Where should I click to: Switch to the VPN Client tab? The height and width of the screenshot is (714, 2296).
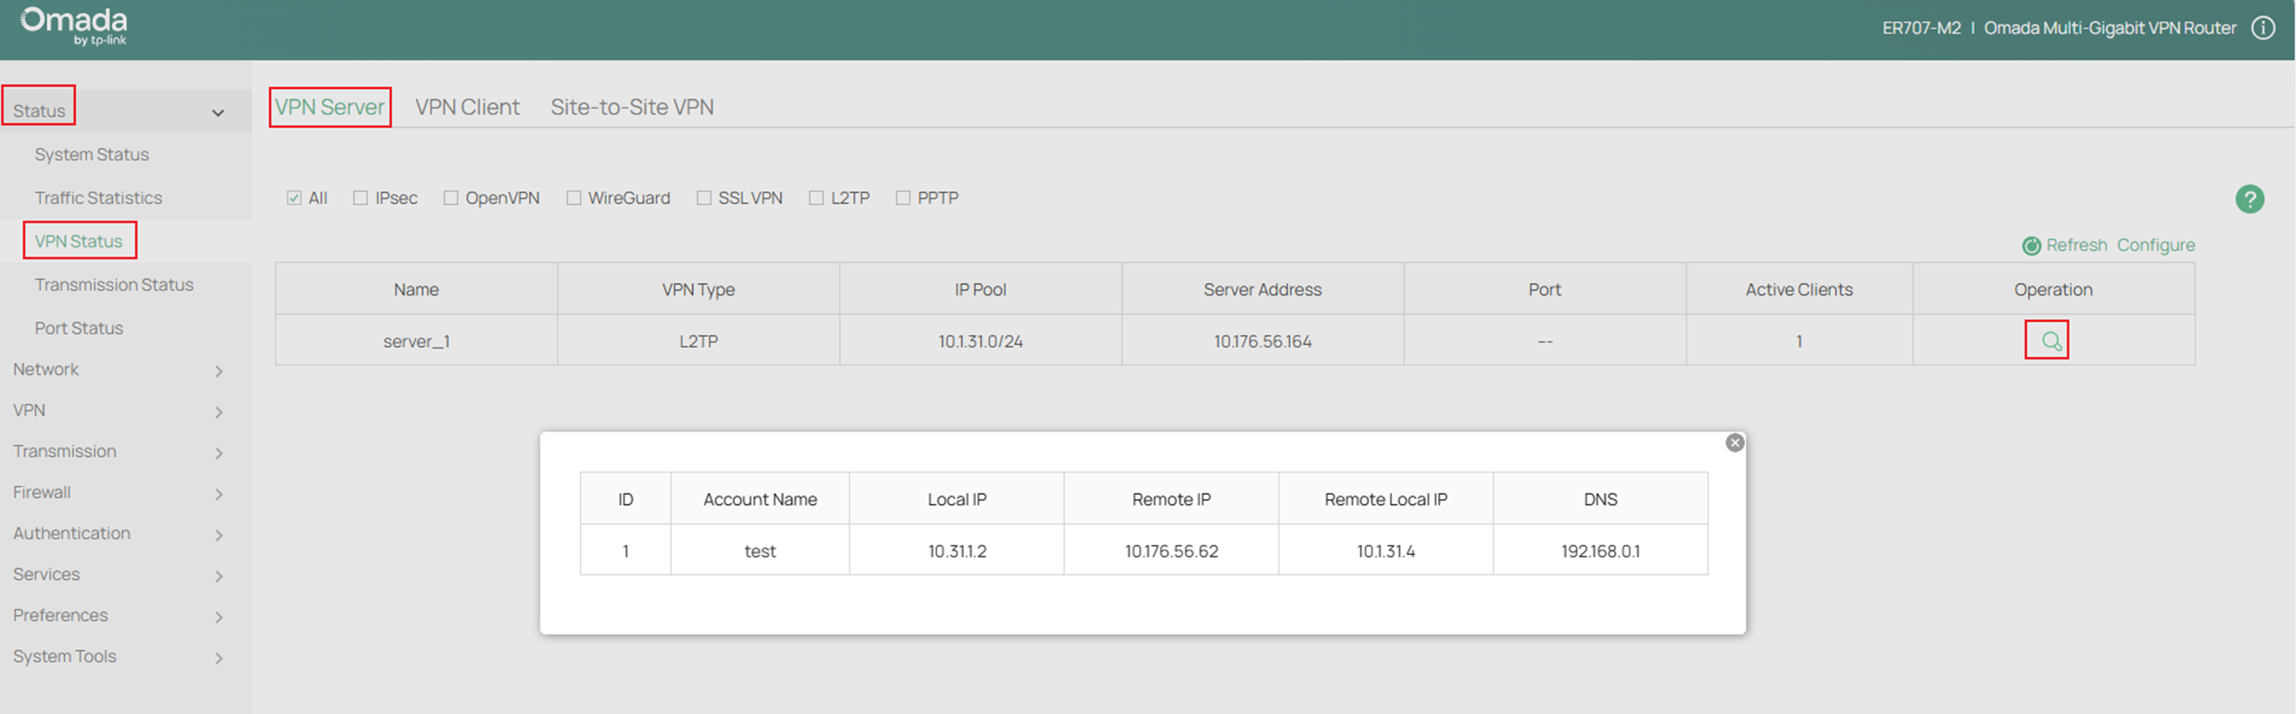pos(467,107)
